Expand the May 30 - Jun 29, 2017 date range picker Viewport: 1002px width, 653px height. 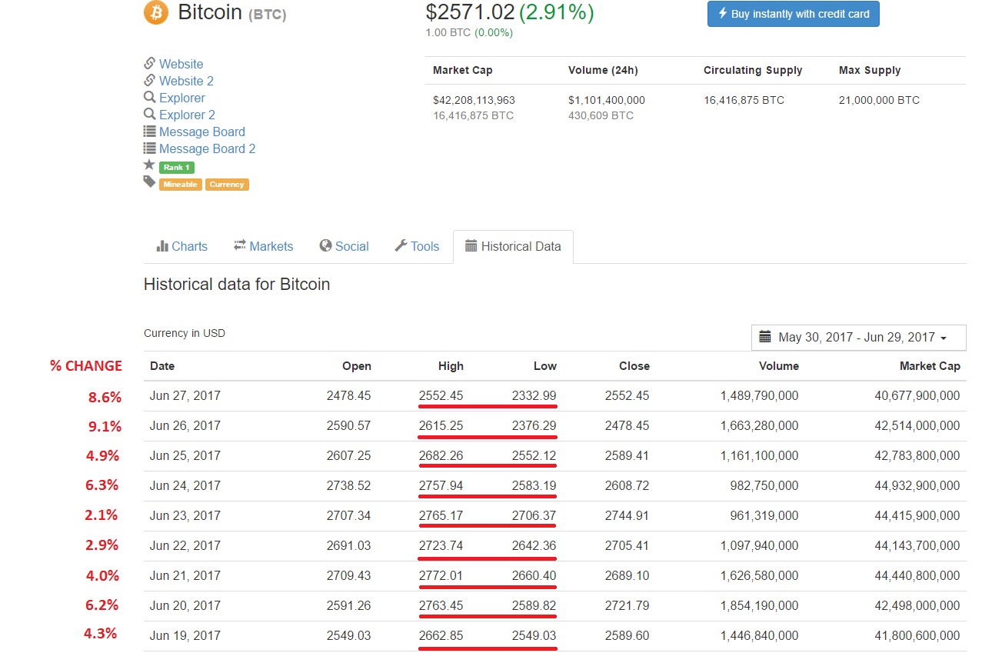(858, 337)
